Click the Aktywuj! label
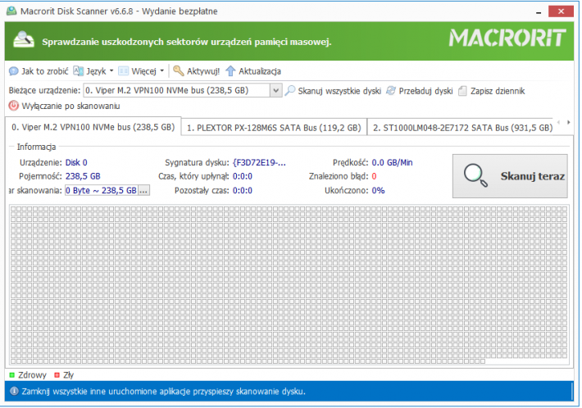 [x=203, y=71]
